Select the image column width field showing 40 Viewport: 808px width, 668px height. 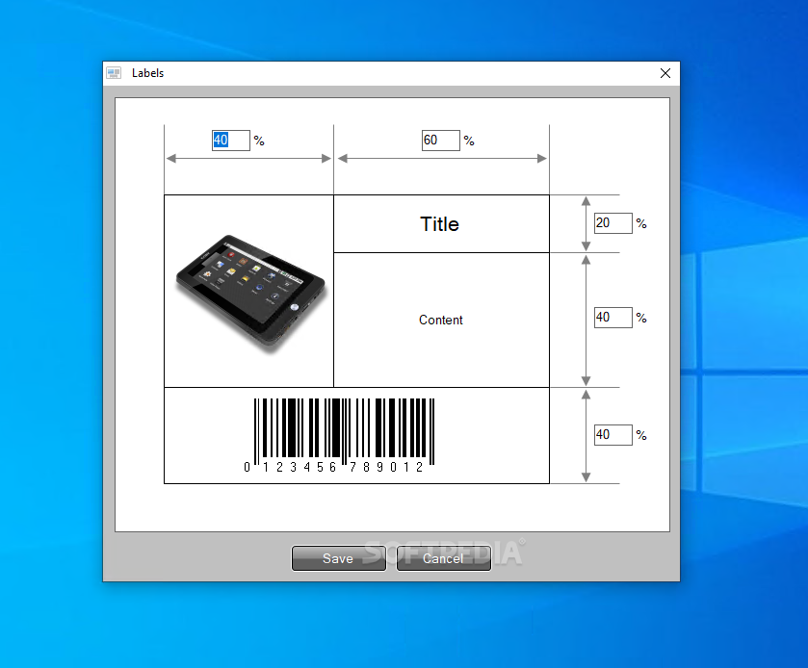pos(231,141)
